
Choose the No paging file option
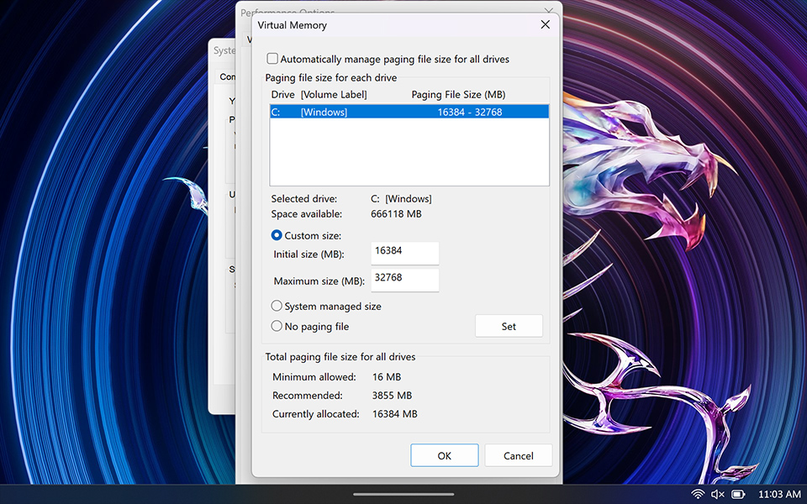pos(277,327)
